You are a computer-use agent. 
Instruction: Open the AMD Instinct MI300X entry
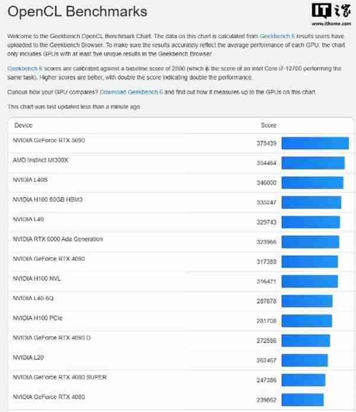point(41,160)
